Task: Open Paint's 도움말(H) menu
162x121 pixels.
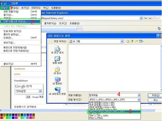Action: click(56, 8)
